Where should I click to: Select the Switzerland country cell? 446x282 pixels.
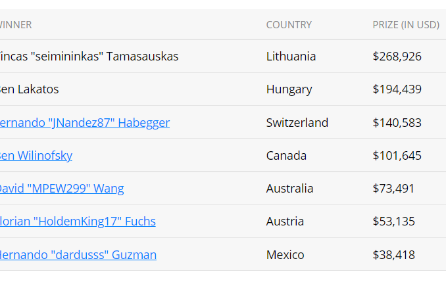(x=297, y=122)
